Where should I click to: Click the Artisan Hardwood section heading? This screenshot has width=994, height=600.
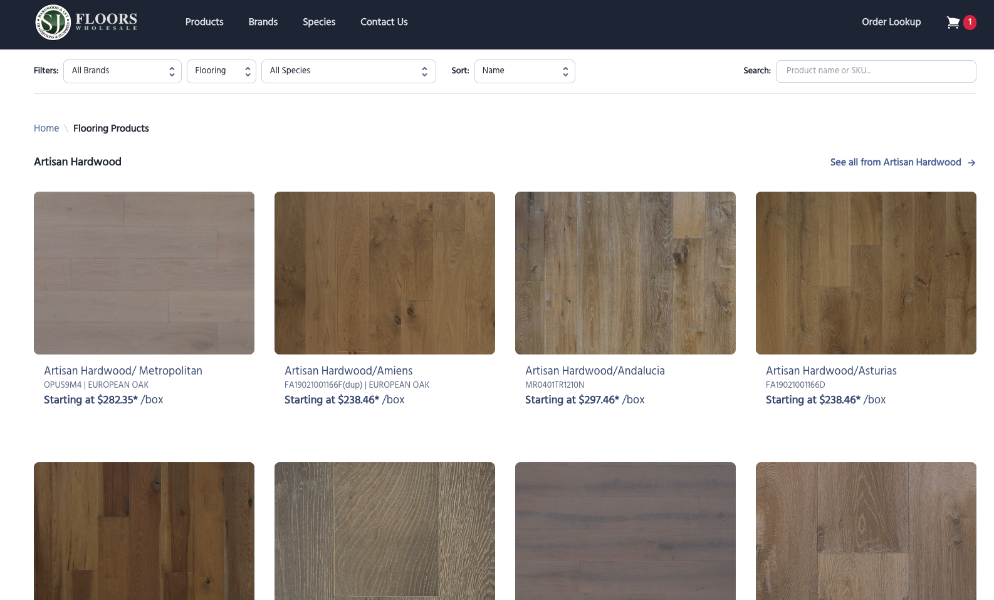pyautogui.click(x=78, y=162)
